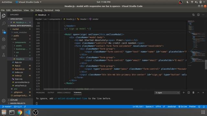This screenshot has height=116, width=207.
Task: Maximize the panel with up chevron
Action: point(198,92)
